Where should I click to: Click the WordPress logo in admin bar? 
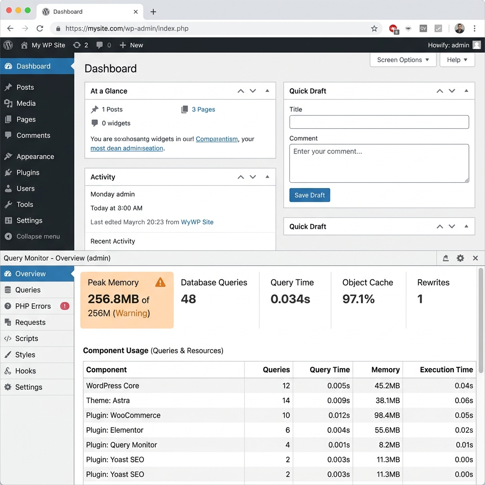[x=8, y=45]
